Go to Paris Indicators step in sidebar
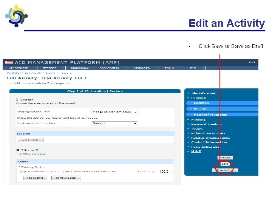272x204 pixels. pos(206,147)
